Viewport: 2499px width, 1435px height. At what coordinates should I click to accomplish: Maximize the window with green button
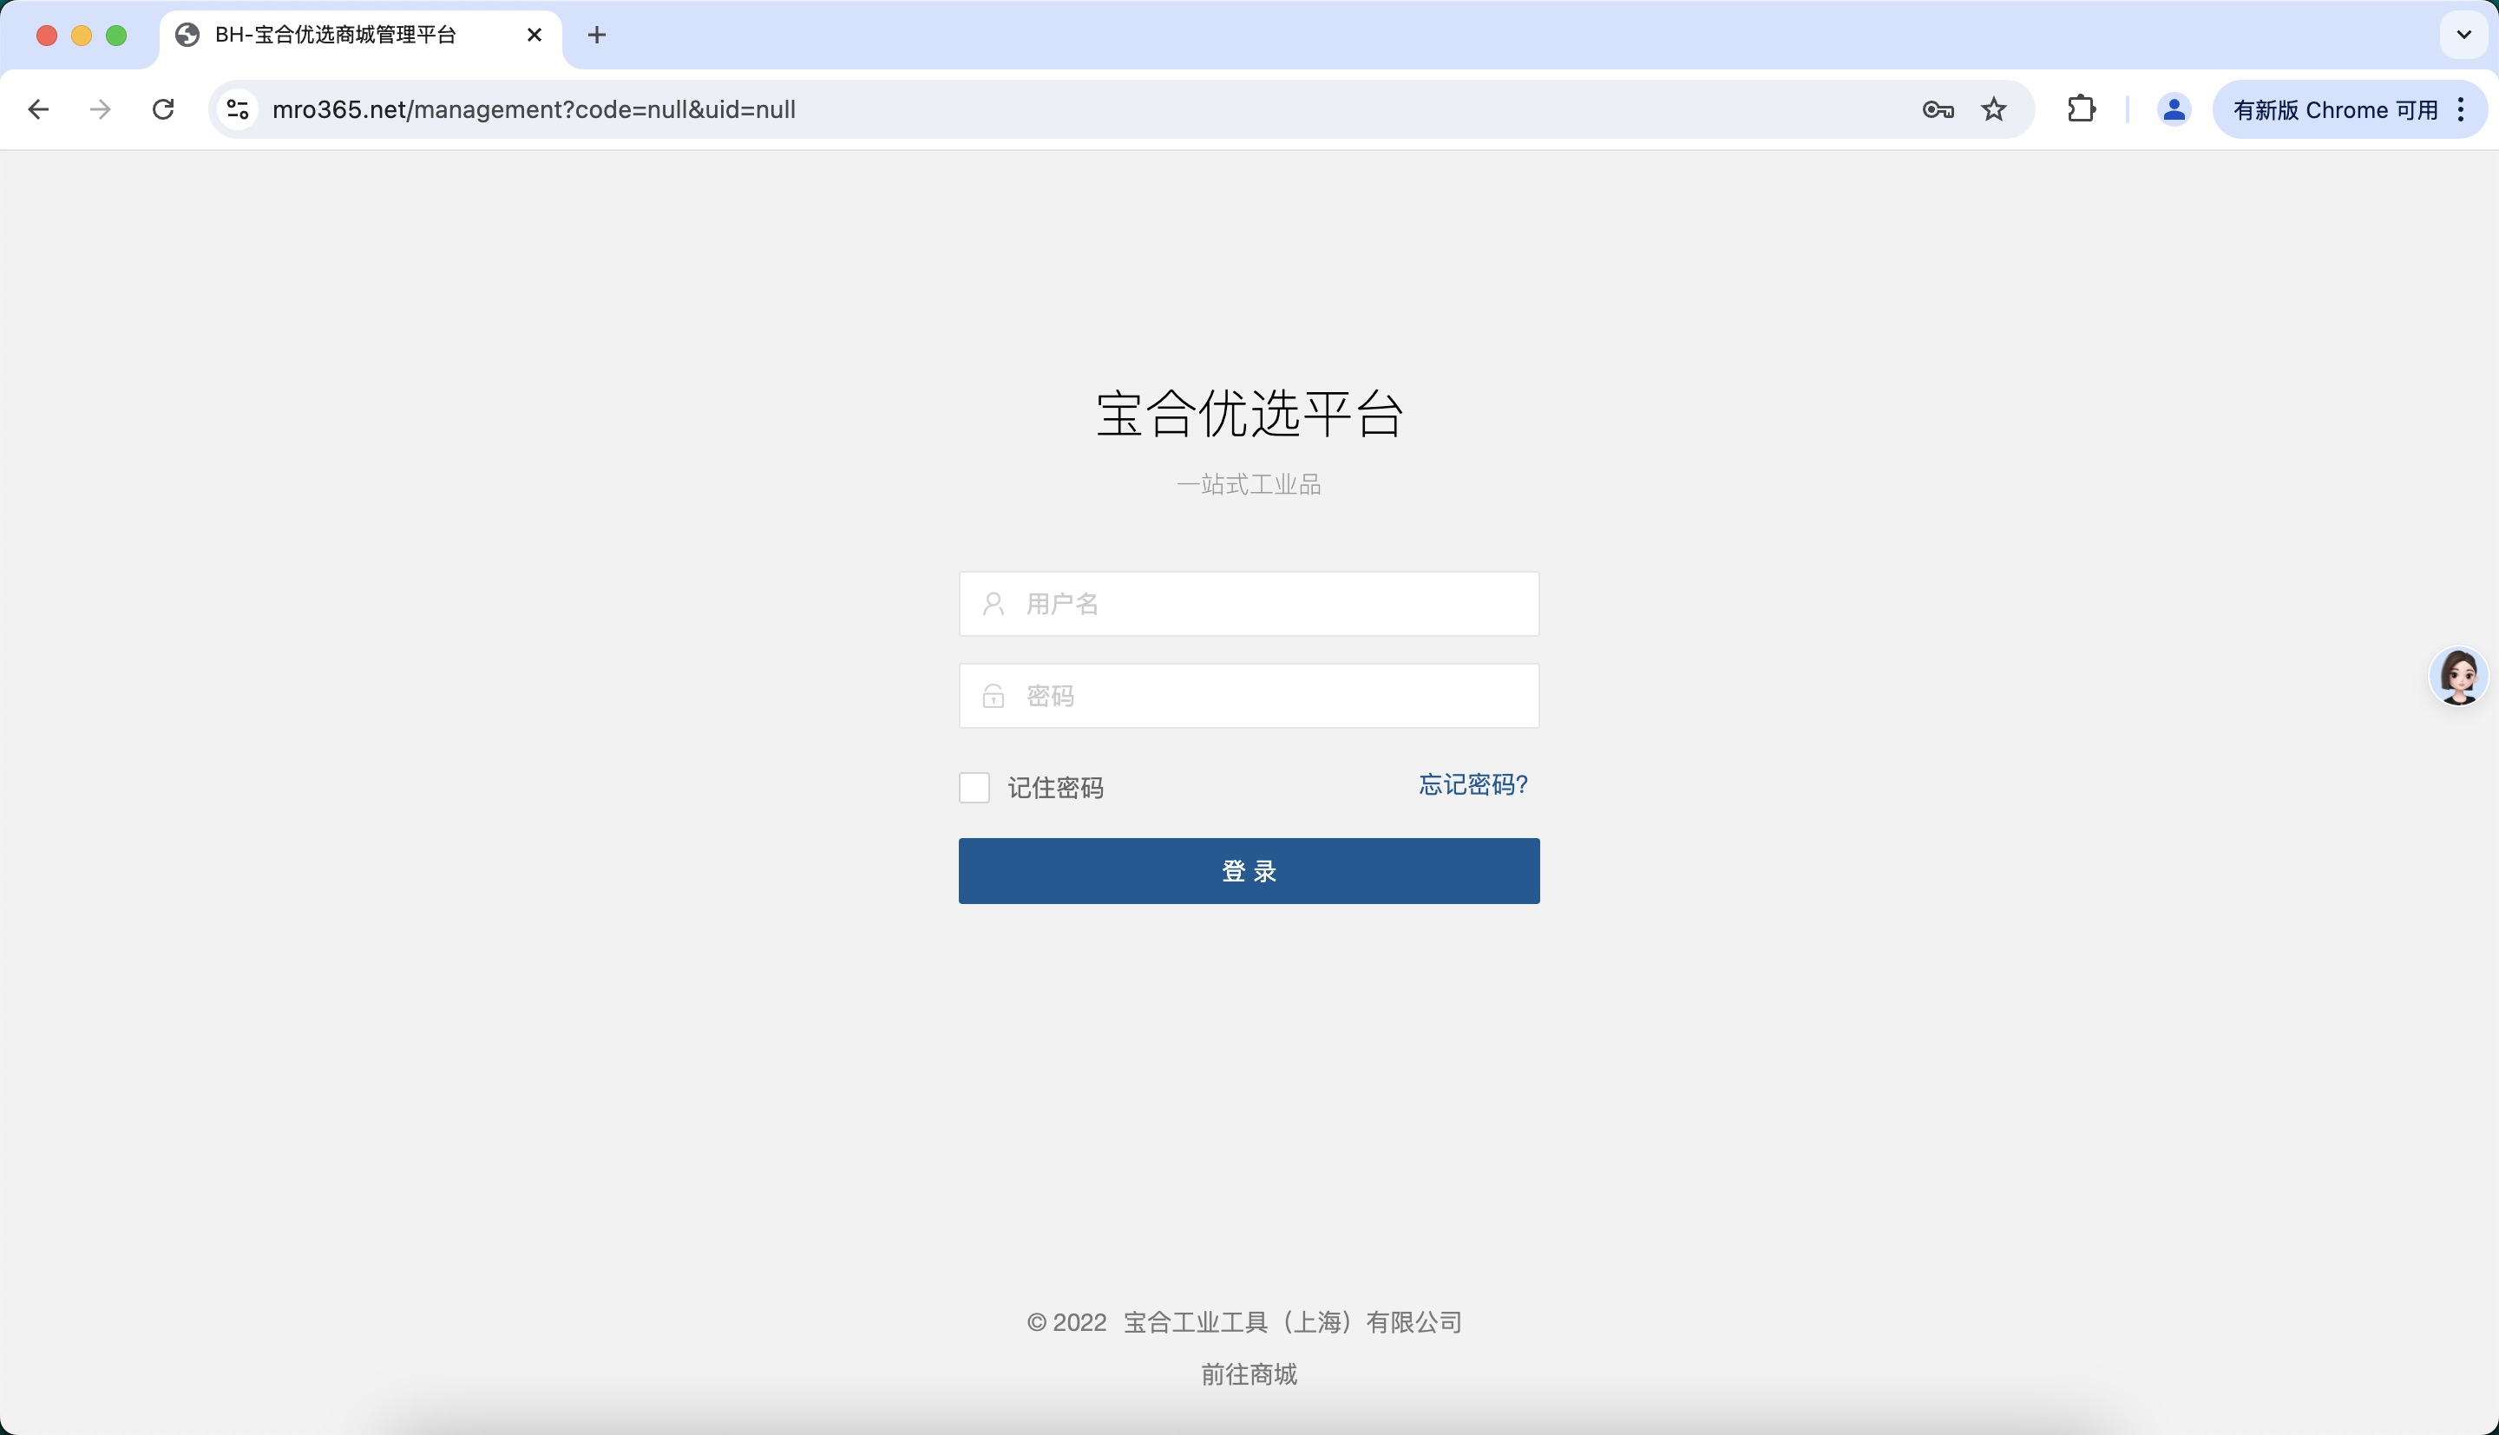pyautogui.click(x=116, y=36)
